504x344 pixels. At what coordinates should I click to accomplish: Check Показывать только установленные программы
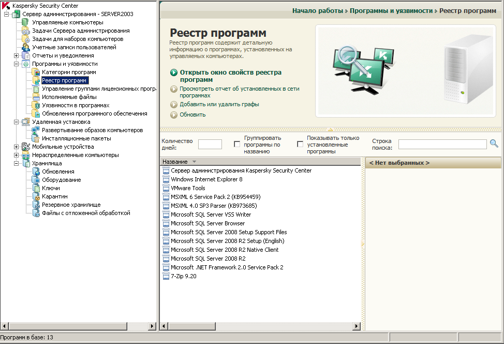tap(300, 144)
